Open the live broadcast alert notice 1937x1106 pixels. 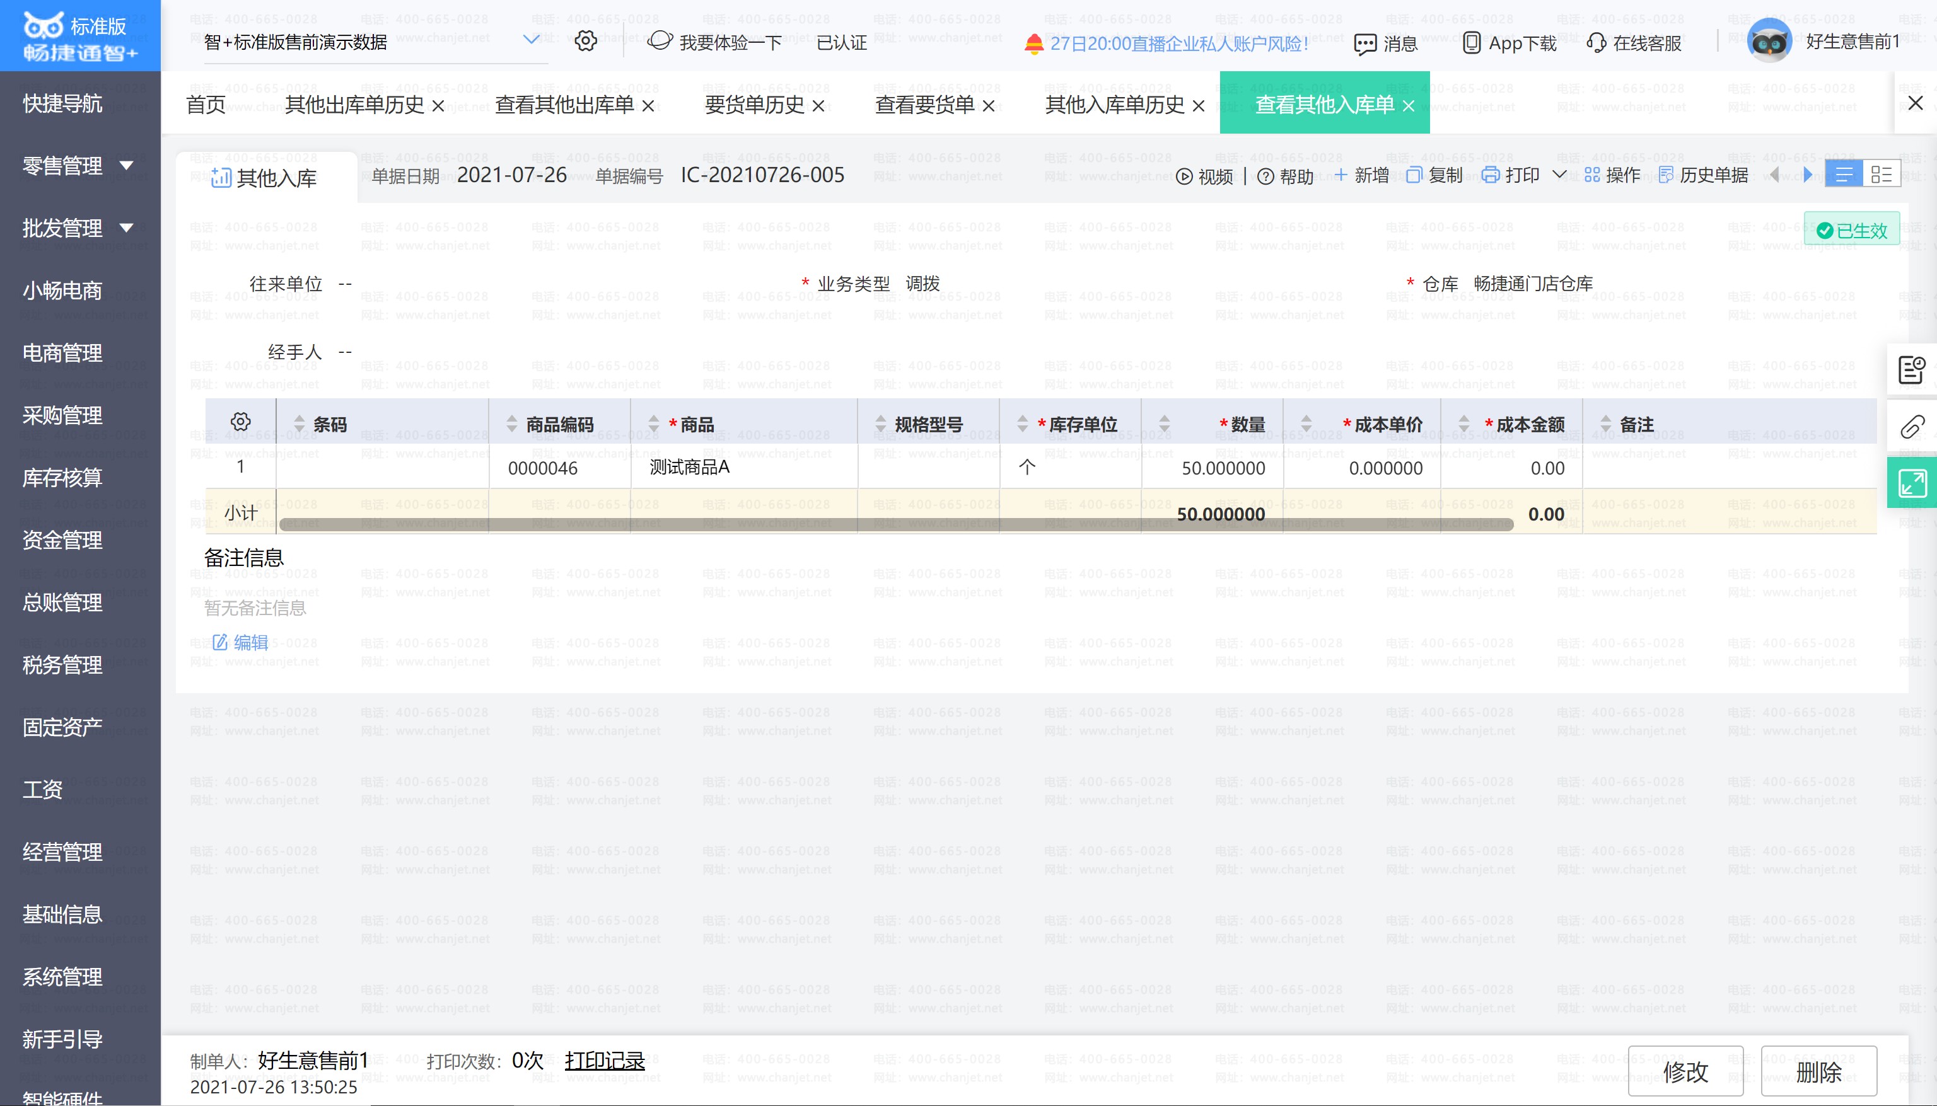(x=1166, y=43)
